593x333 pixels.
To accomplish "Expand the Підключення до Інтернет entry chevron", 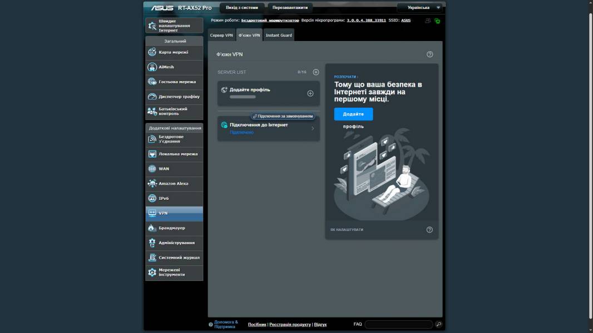I will tap(313, 129).
